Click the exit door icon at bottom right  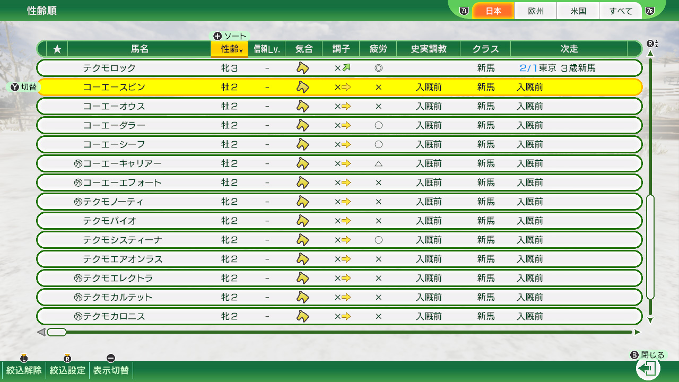tap(647, 368)
